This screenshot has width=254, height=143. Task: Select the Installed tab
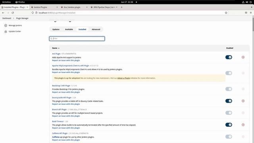tap(82, 29)
